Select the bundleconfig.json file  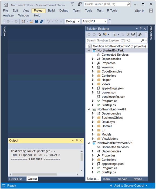113,97
